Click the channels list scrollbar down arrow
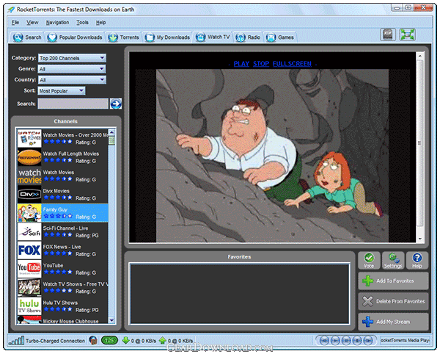The height and width of the screenshot is (354, 440). coord(111,320)
